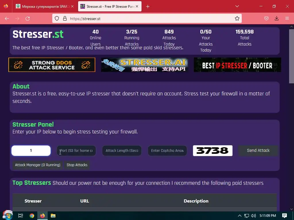Image resolution: width=294 pixels, height=220 pixels.
Task: Select the Stresser.st browser tab
Action: (x=110, y=6)
